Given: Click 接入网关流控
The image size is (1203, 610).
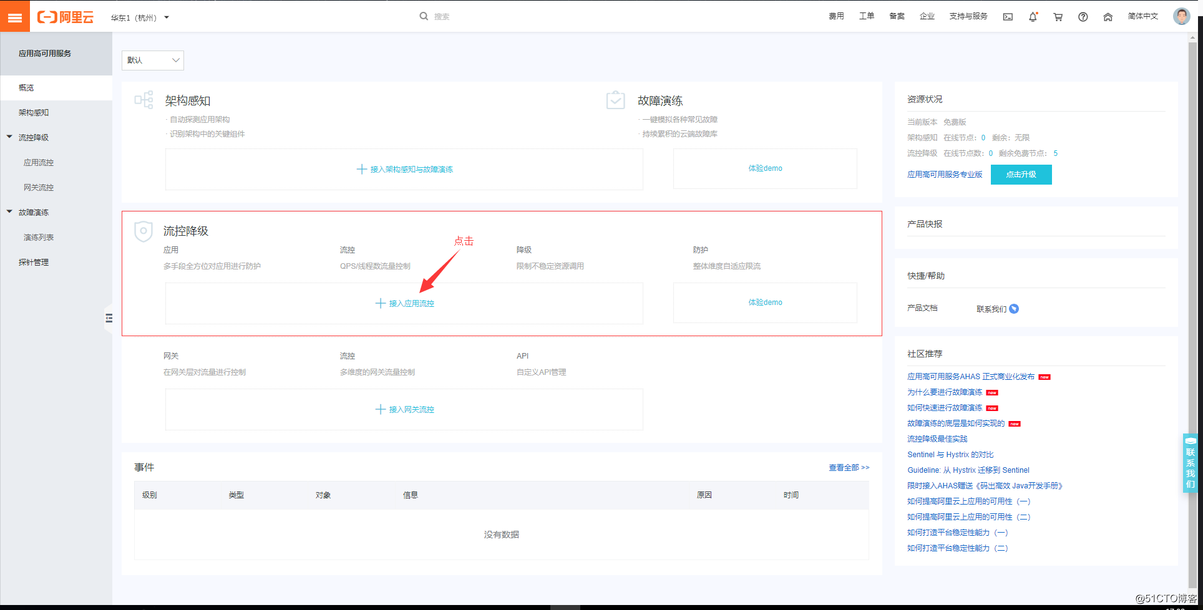Looking at the screenshot, I should [404, 410].
